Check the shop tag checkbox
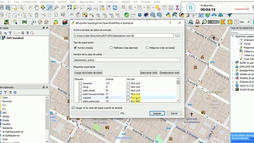 tap(80, 87)
